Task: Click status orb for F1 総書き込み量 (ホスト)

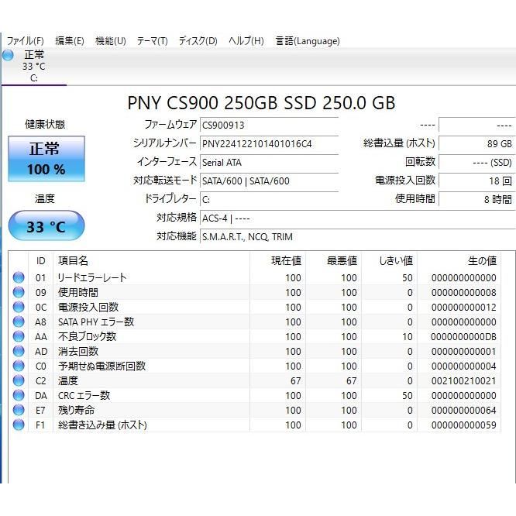Action: (x=19, y=425)
